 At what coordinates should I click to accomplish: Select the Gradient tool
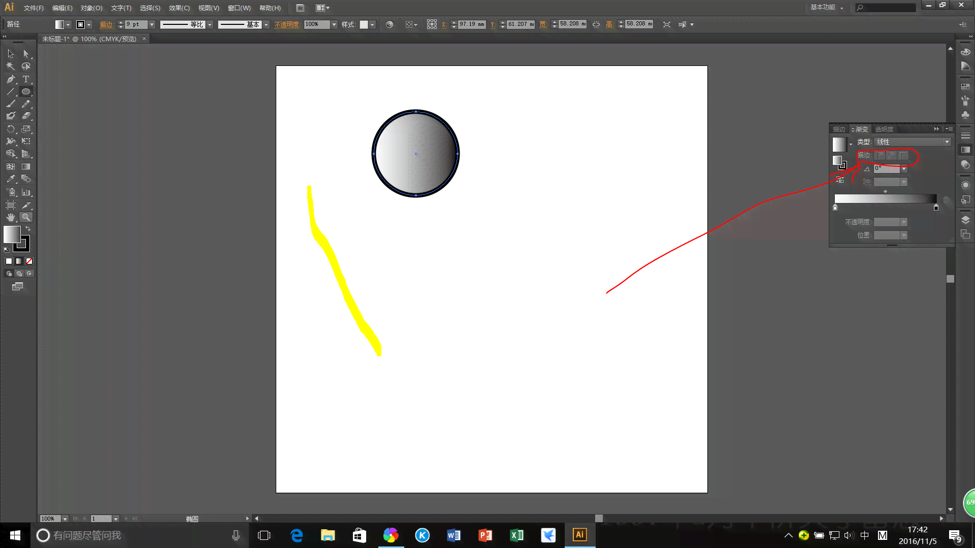26,166
